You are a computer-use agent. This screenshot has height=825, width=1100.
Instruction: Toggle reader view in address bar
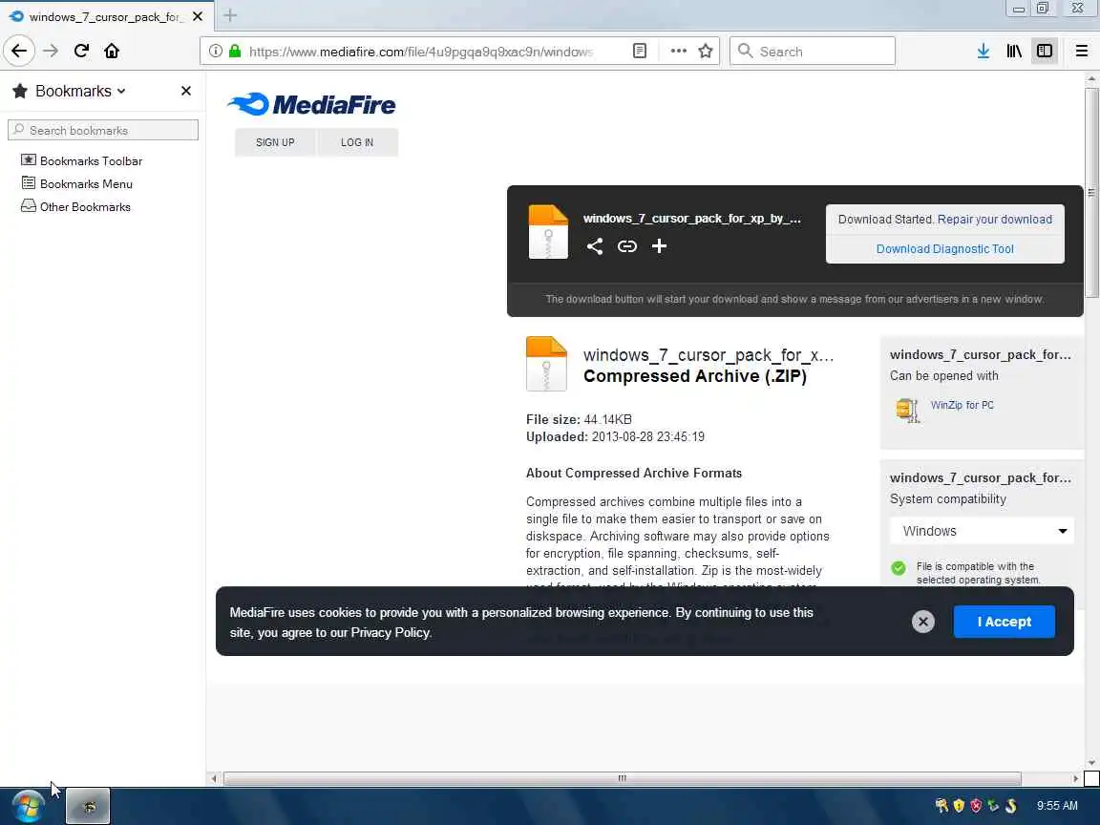point(639,52)
